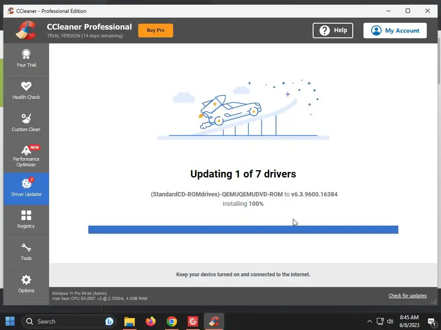
Task: Open the network tray icon
Action: (380, 321)
